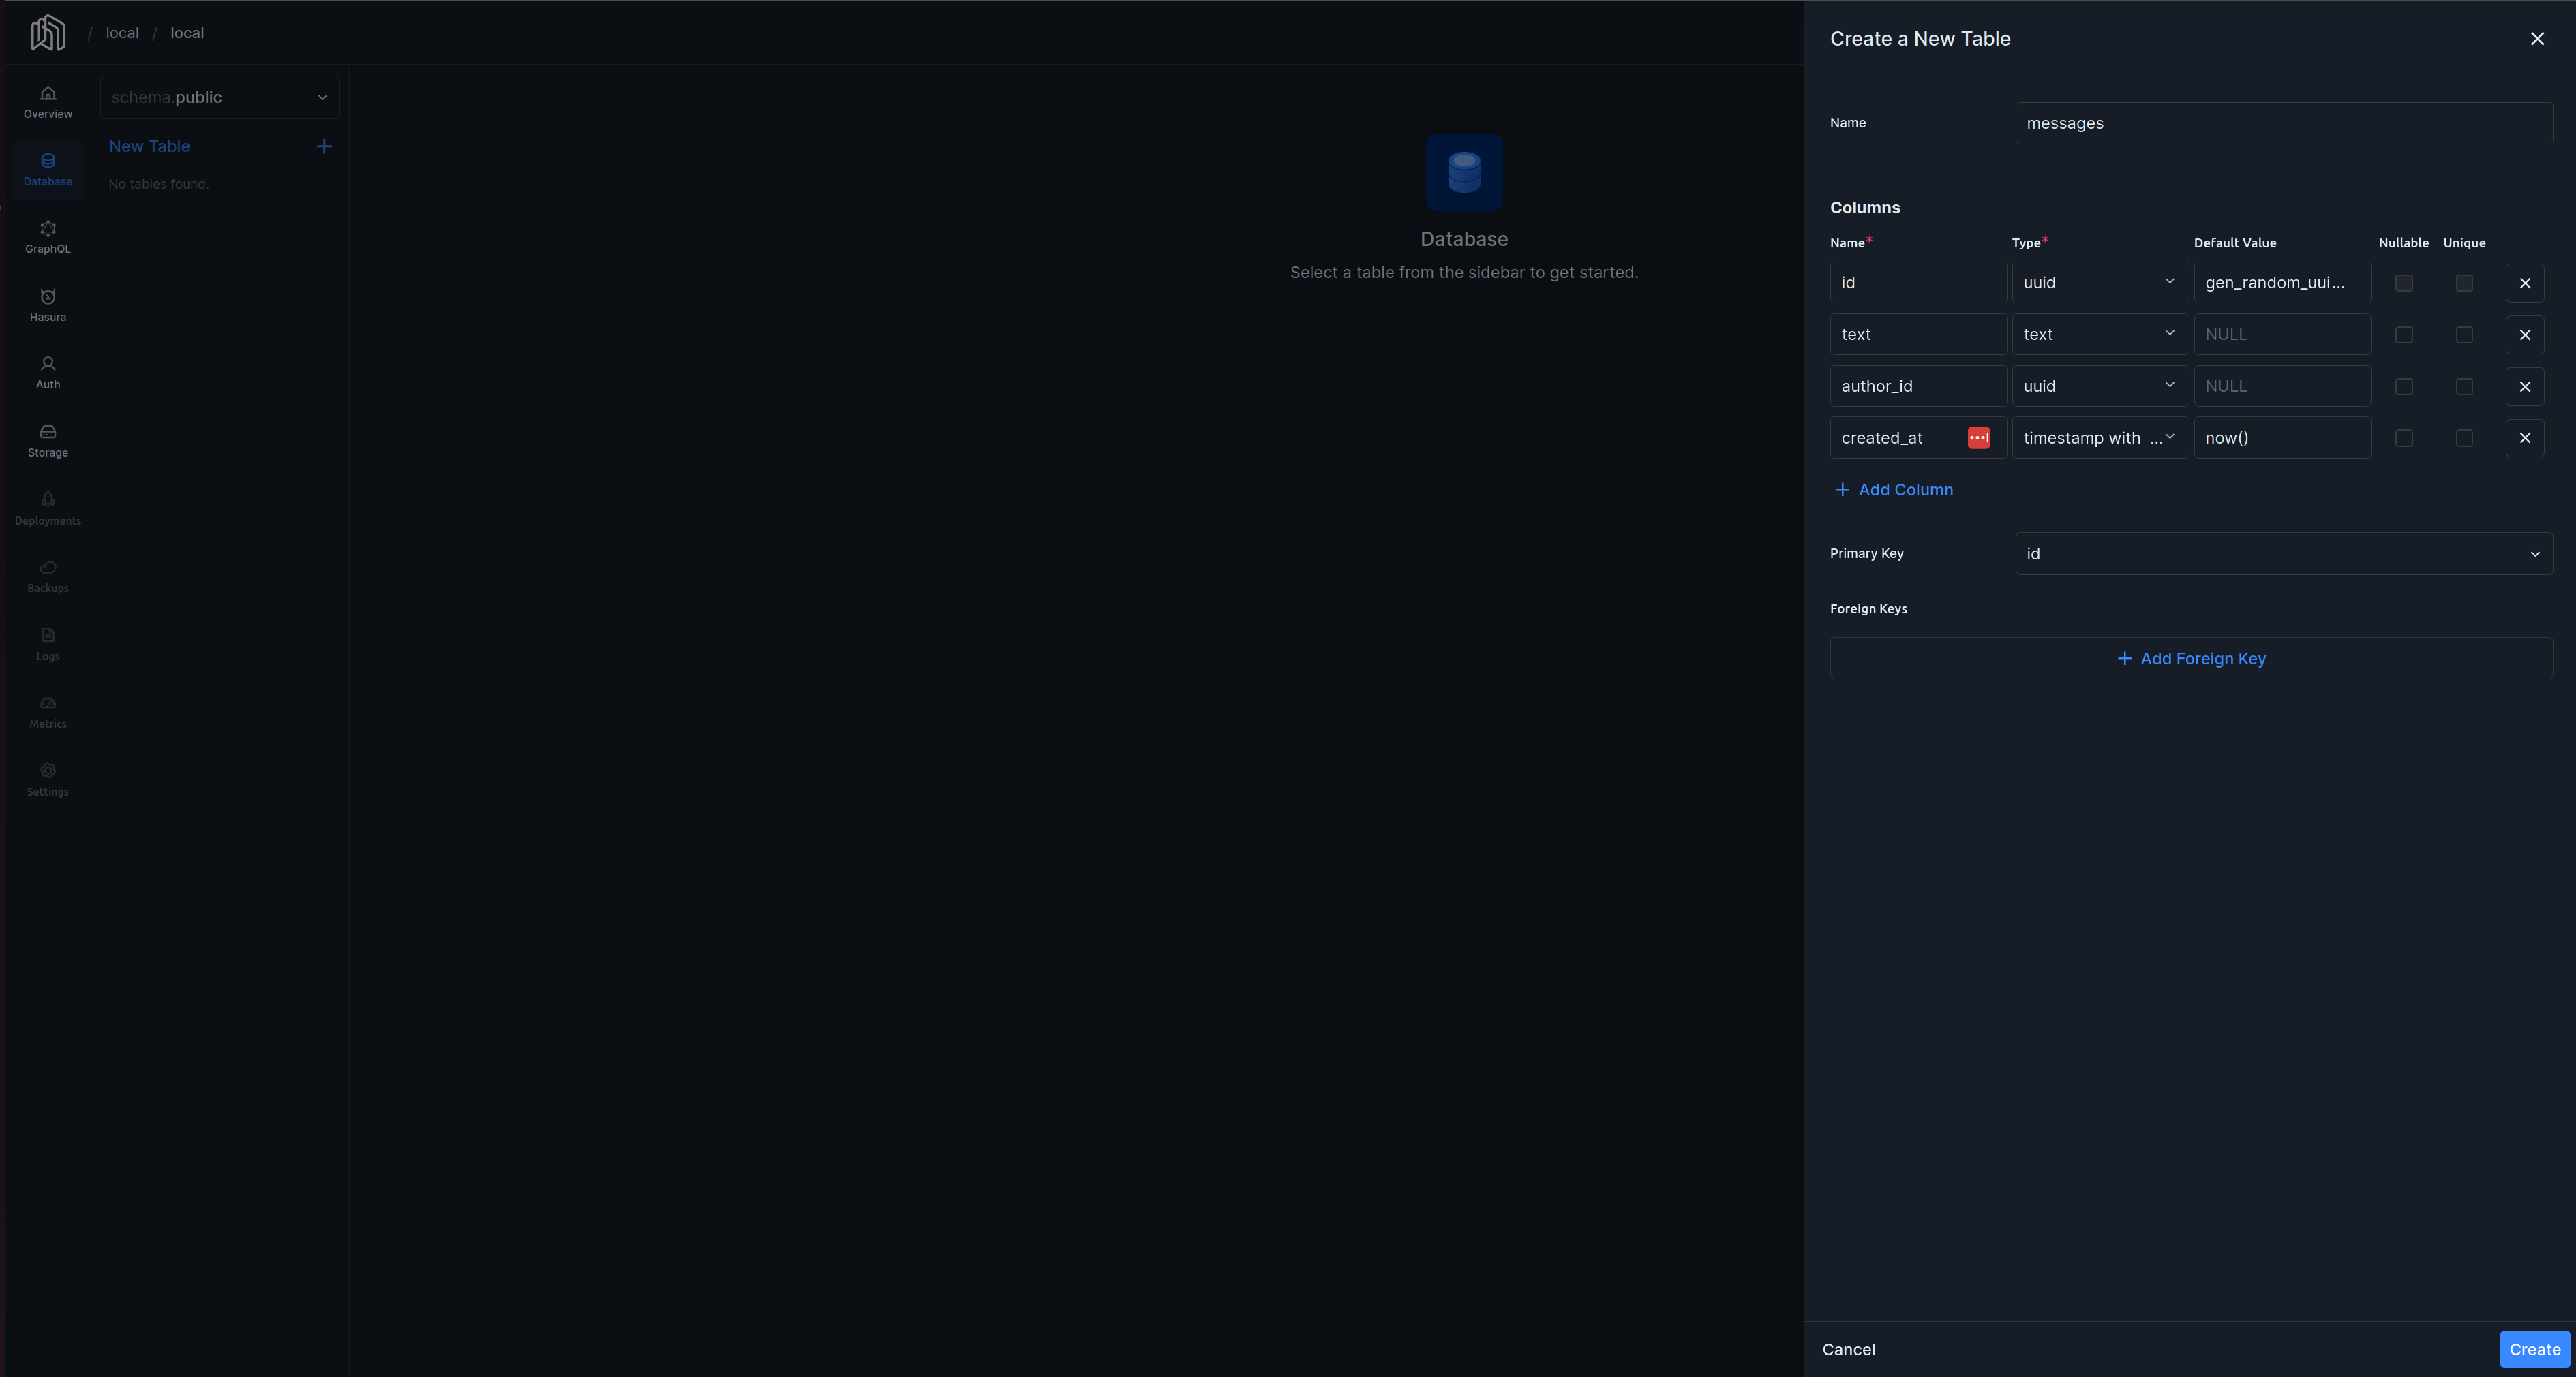Viewport: 2576px width, 1377px height.
Task: Open the schema.public selector
Action: [219, 97]
